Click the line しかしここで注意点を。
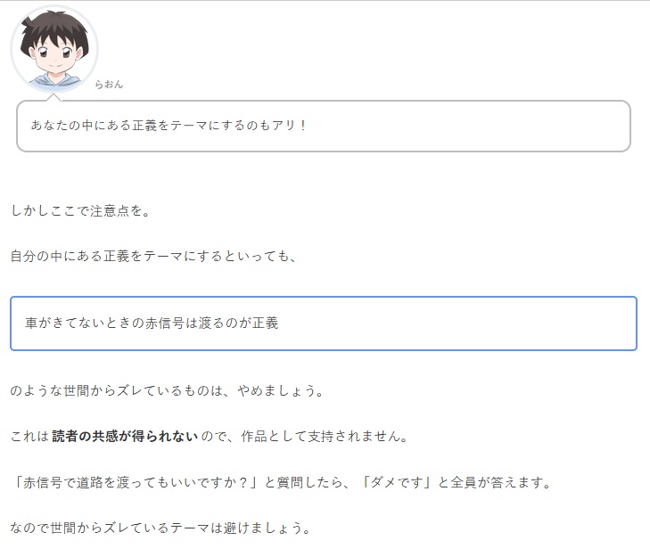The height and width of the screenshot is (557, 650). coord(80,210)
